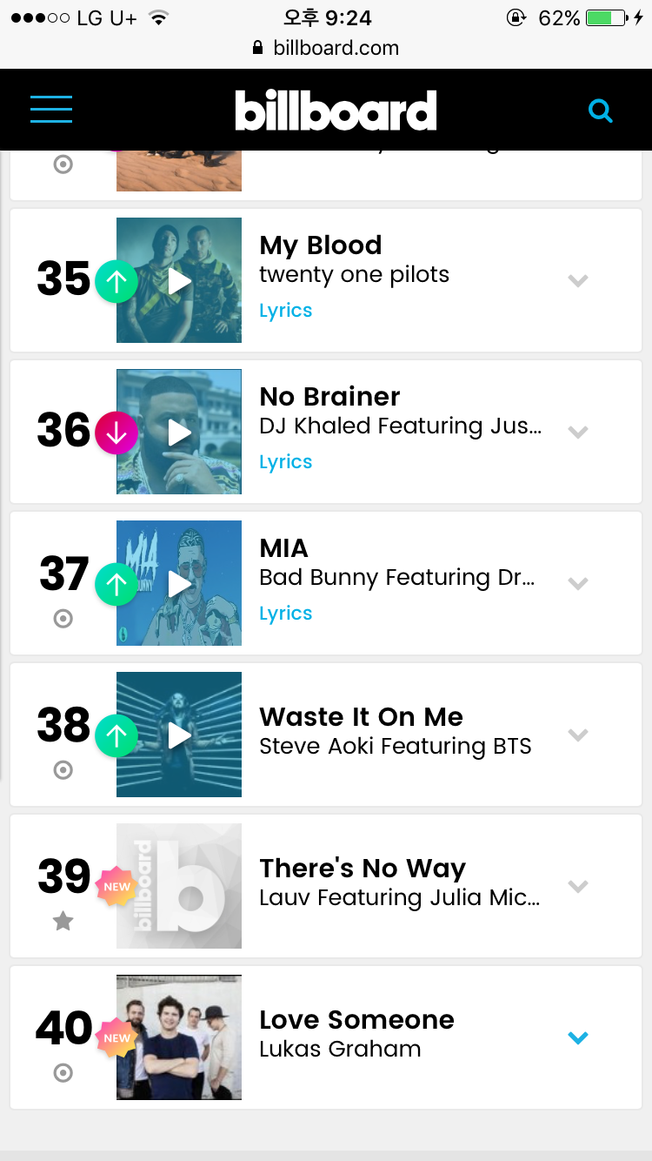Play Waste It On Me preview
Image resolution: width=652 pixels, height=1161 pixels.
click(180, 735)
